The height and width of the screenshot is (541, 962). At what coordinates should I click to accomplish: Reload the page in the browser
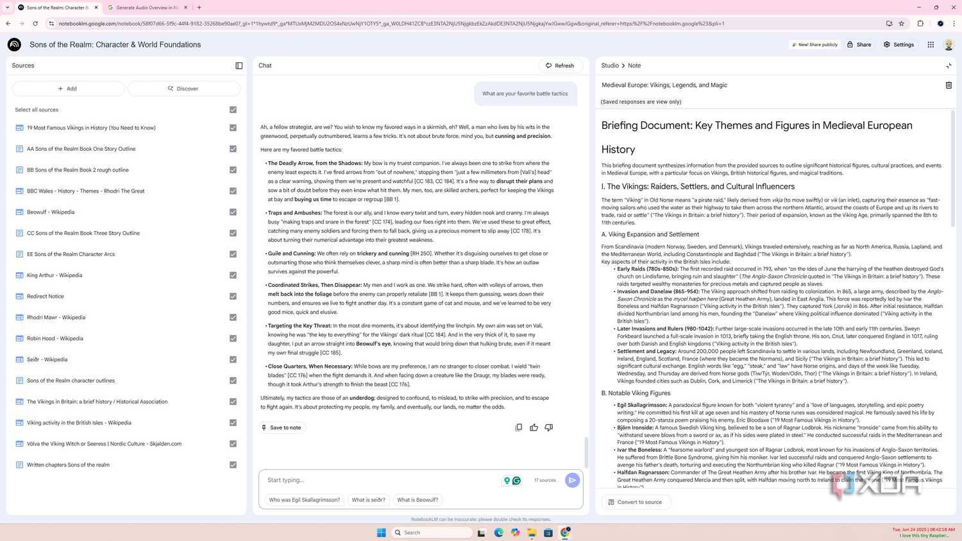pyautogui.click(x=35, y=24)
